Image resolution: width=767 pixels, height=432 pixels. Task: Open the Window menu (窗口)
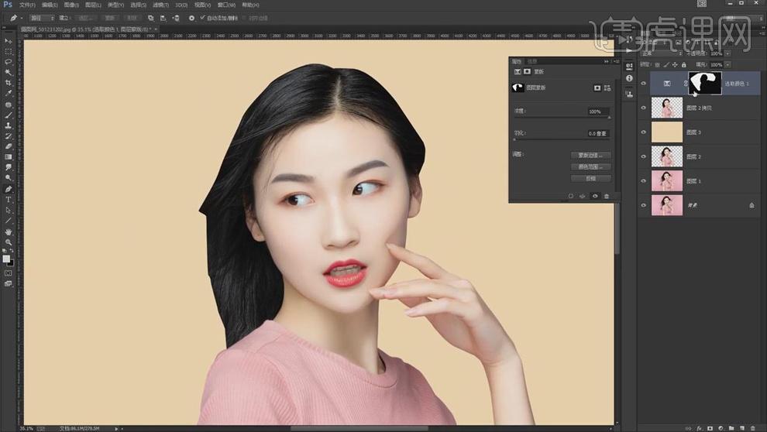click(x=226, y=5)
